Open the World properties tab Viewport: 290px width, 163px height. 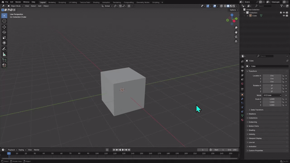[x=242, y=84]
